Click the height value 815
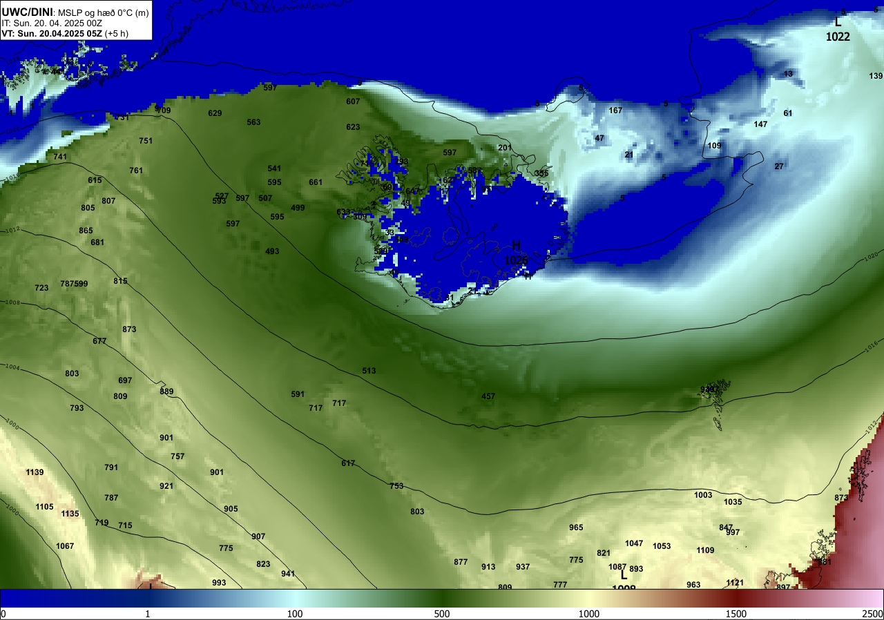884x620 pixels. coord(120,281)
